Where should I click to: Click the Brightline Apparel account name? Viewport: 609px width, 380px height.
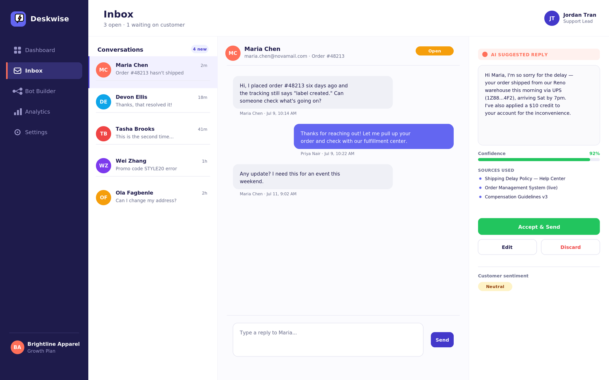coord(54,344)
